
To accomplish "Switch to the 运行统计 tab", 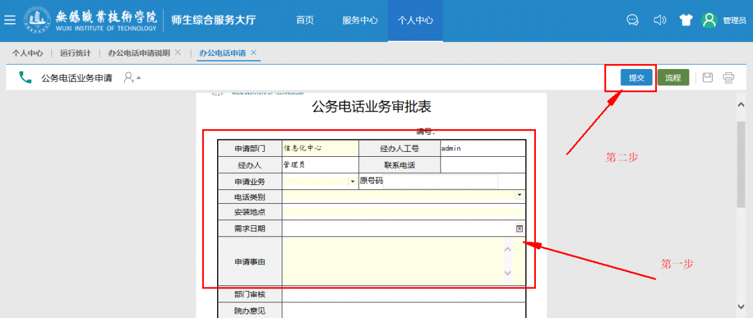I will (x=76, y=53).
